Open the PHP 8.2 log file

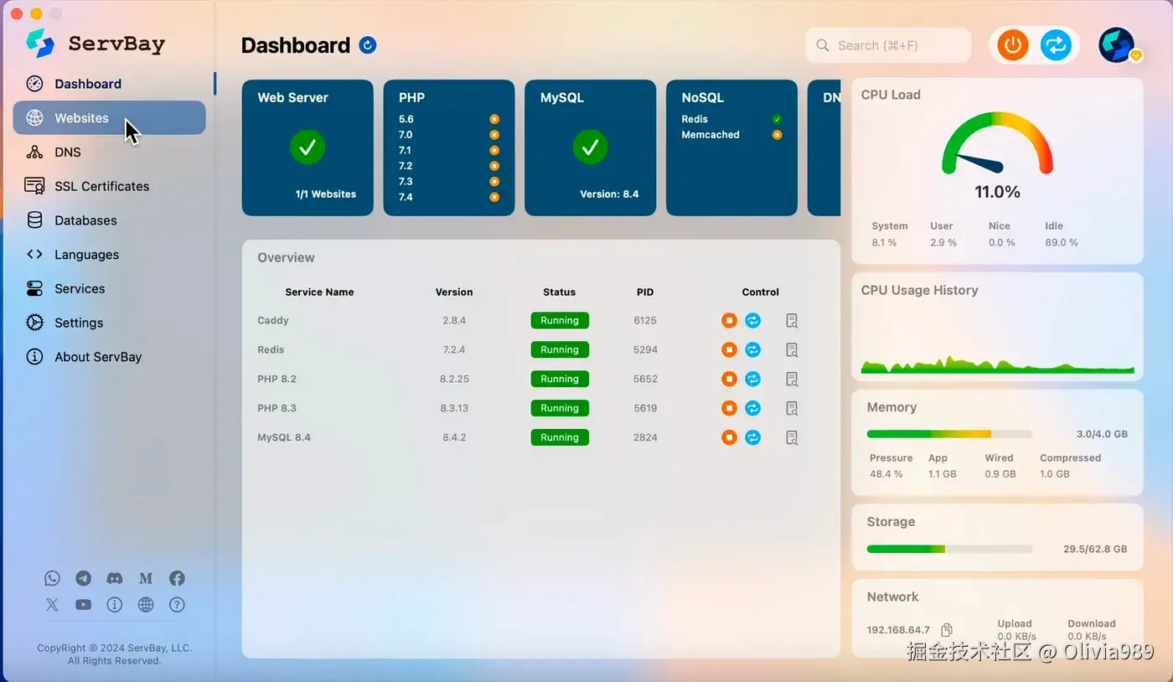(792, 379)
